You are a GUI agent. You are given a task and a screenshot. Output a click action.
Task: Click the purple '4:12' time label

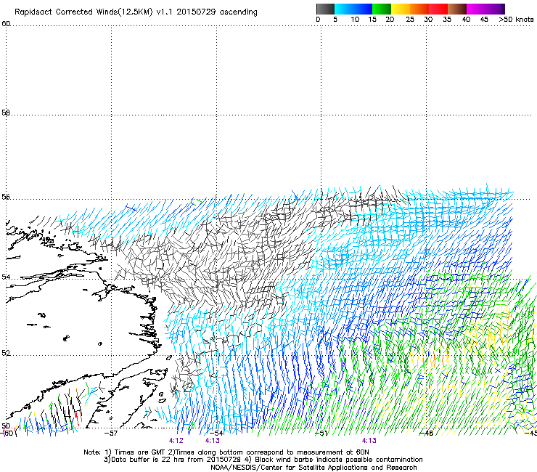pos(176,441)
